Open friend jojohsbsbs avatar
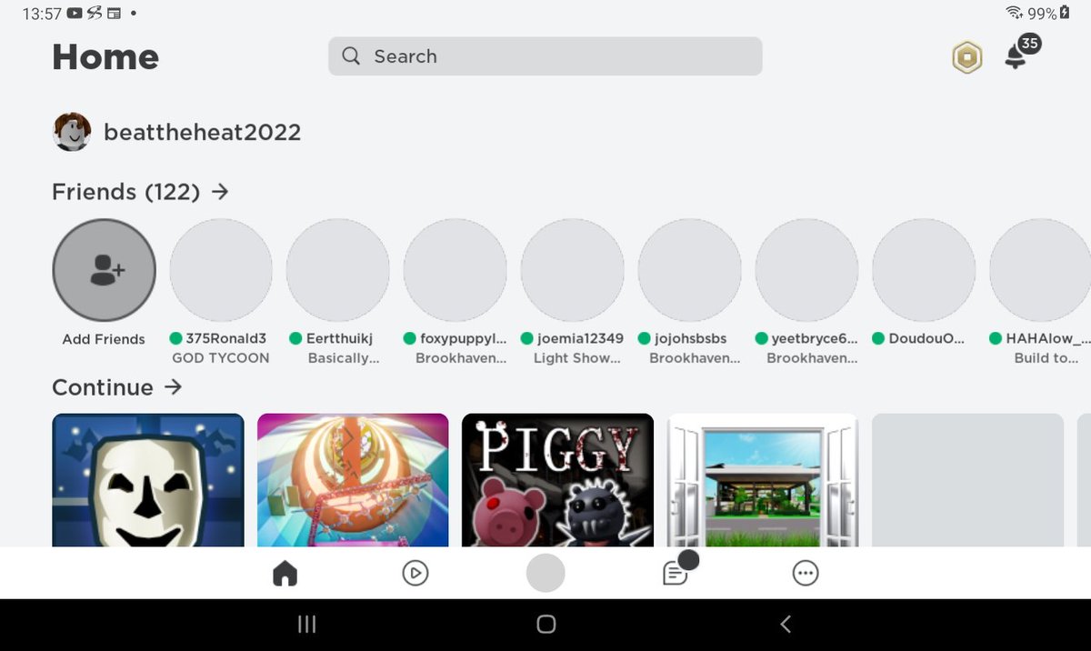This screenshot has width=1091, height=651. [x=690, y=270]
